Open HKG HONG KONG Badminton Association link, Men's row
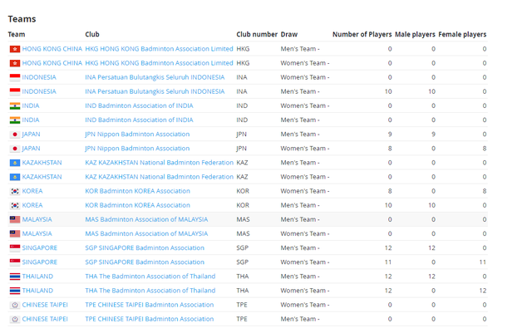The image size is (532, 328). 159,49
